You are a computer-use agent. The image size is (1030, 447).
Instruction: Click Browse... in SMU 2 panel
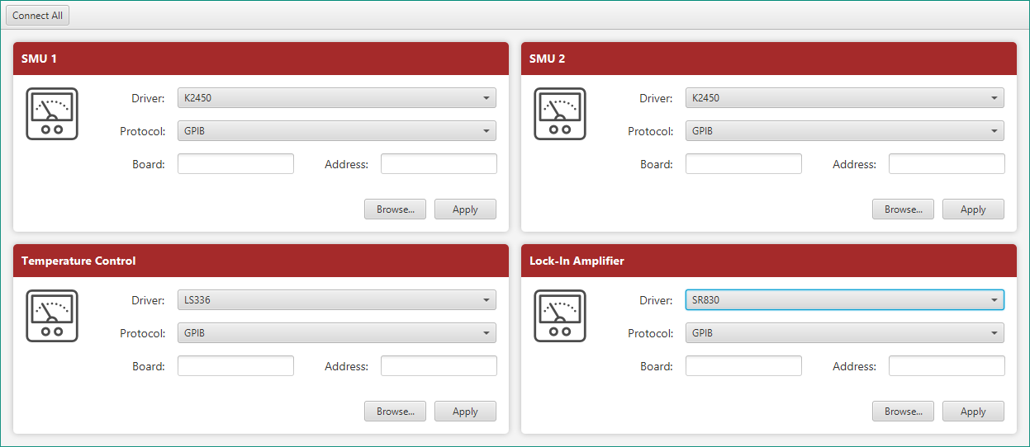(x=903, y=209)
